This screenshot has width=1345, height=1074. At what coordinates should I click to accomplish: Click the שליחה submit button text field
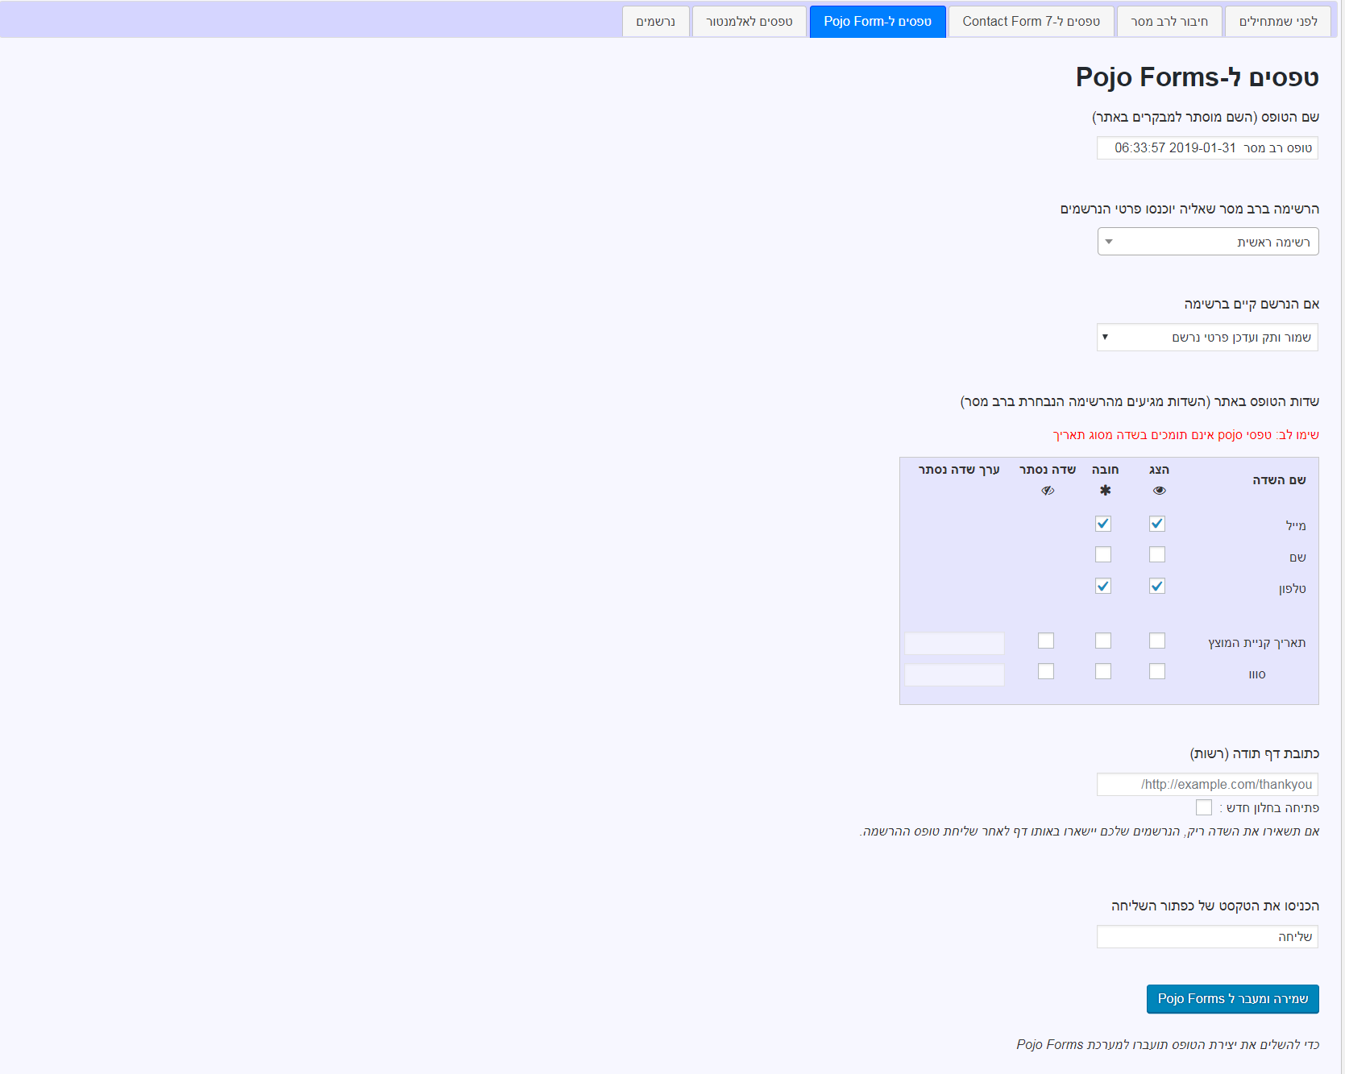(x=1207, y=937)
